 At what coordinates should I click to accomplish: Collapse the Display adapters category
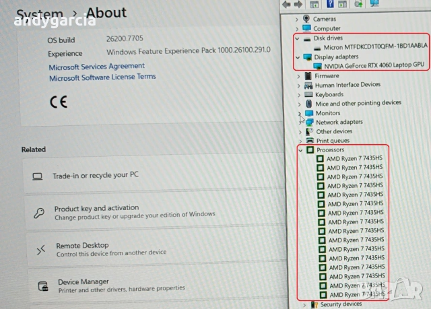coord(298,57)
